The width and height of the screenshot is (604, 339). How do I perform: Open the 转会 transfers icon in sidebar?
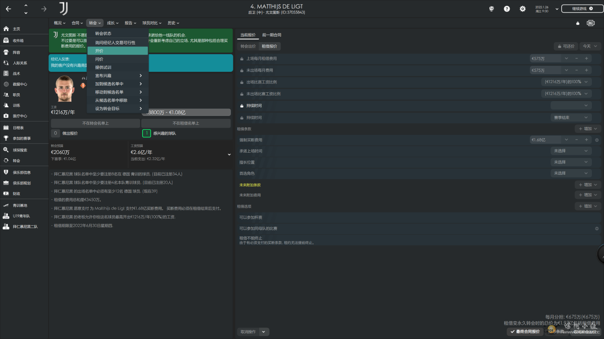[x=6, y=160]
